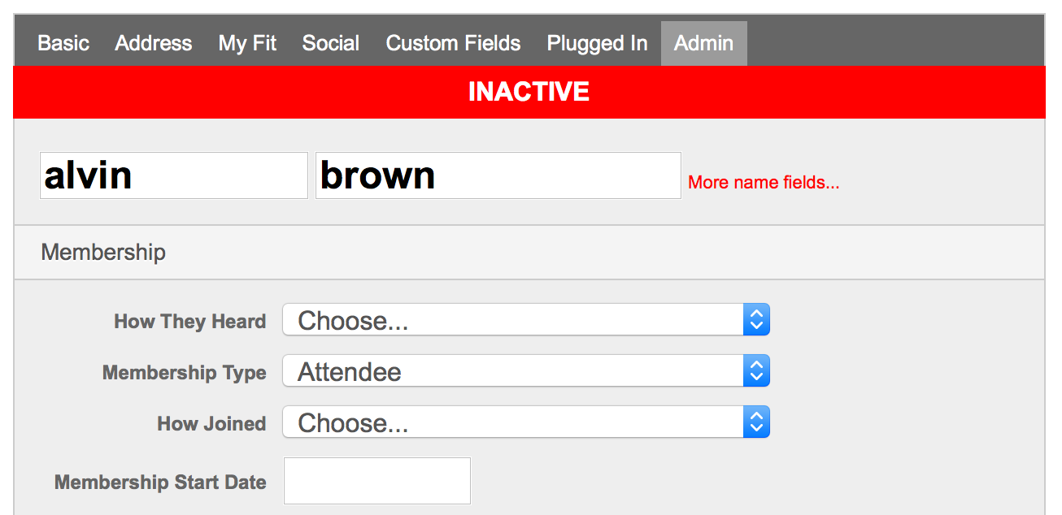Open the Social tab
The width and height of the screenshot is (1062, 515).
(330, 43)
